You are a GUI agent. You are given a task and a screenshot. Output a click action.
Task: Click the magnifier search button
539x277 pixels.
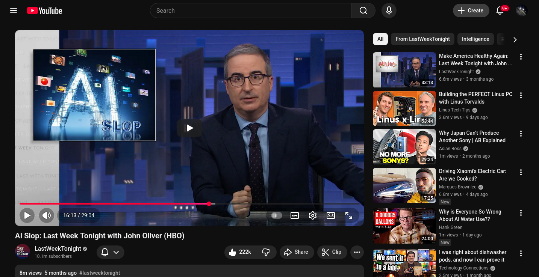363,11
